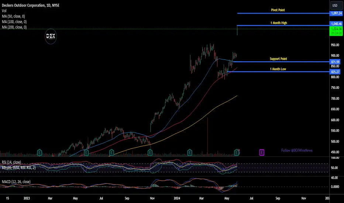The height and width of the screenshot is (203, 344).
Task: Select the MA (100, close, 0) indicator label
Action: (14, 22)
